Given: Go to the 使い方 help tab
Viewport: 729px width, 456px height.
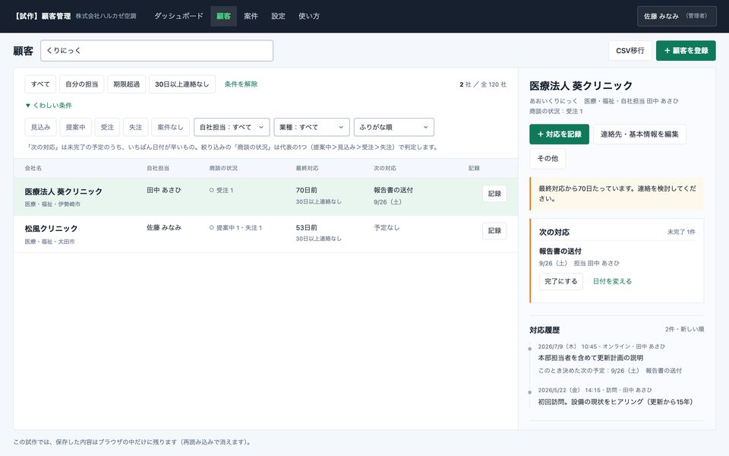Looking at the screenshot, I should (309, 16).
